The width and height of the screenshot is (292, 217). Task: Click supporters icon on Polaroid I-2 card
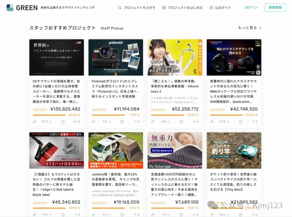tap(94, 122)
